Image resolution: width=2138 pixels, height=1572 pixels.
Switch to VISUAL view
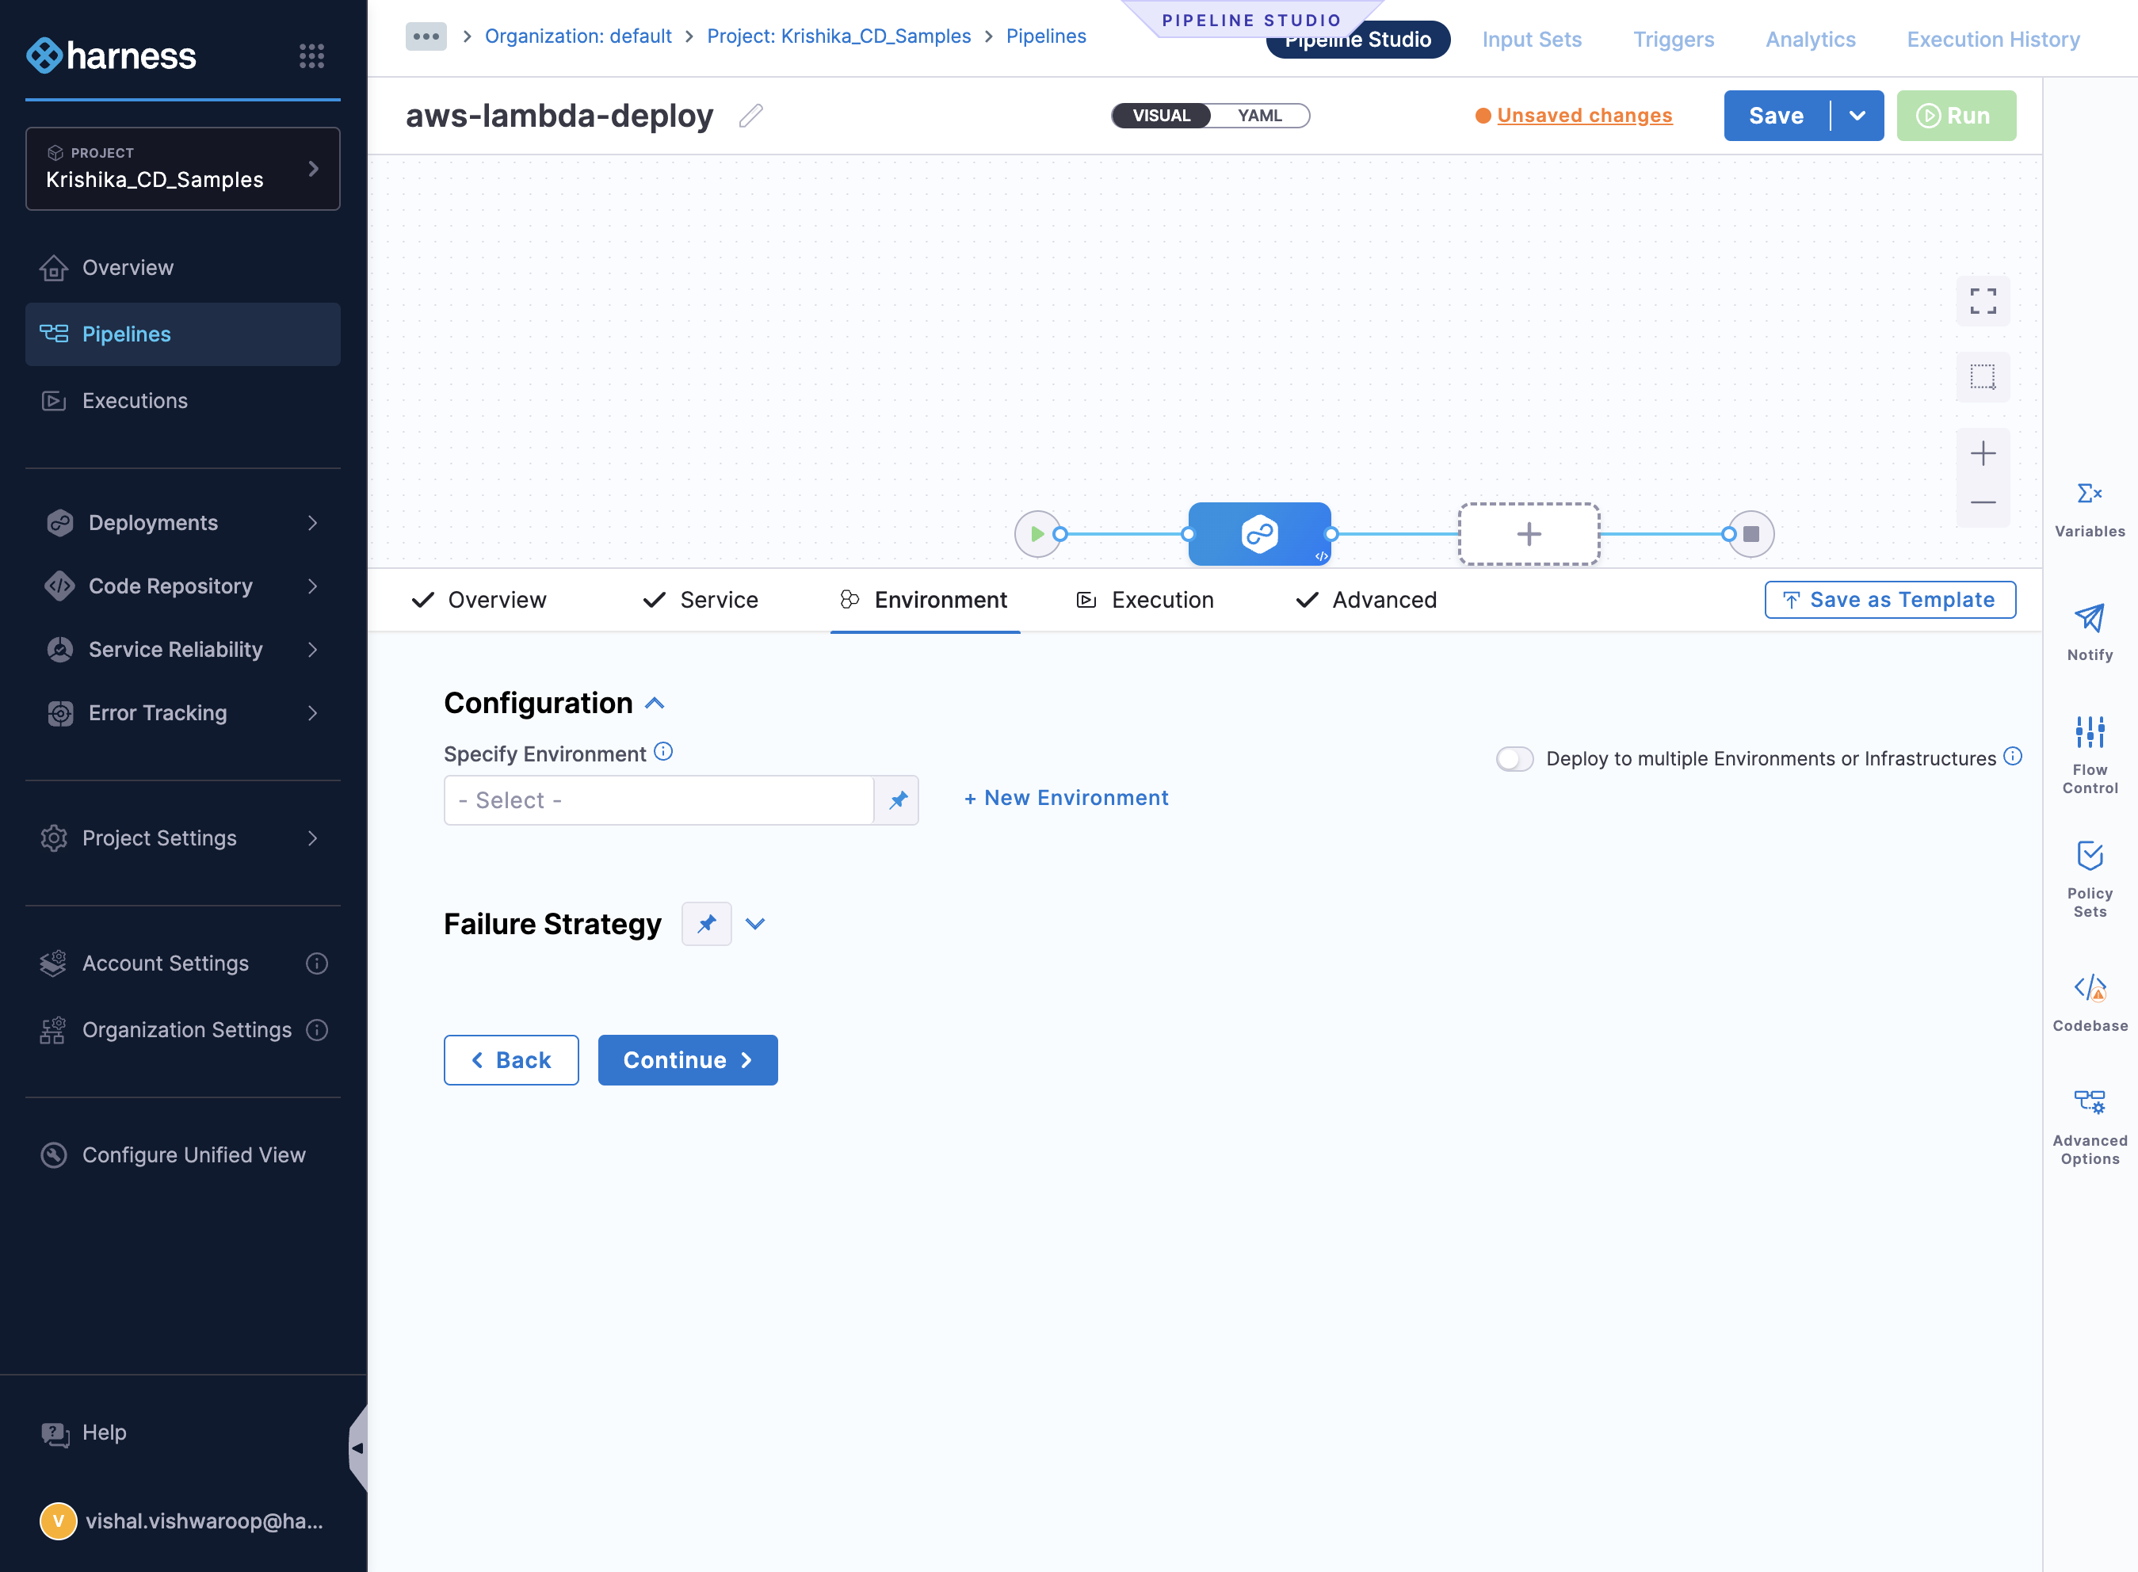point(1161,116)
